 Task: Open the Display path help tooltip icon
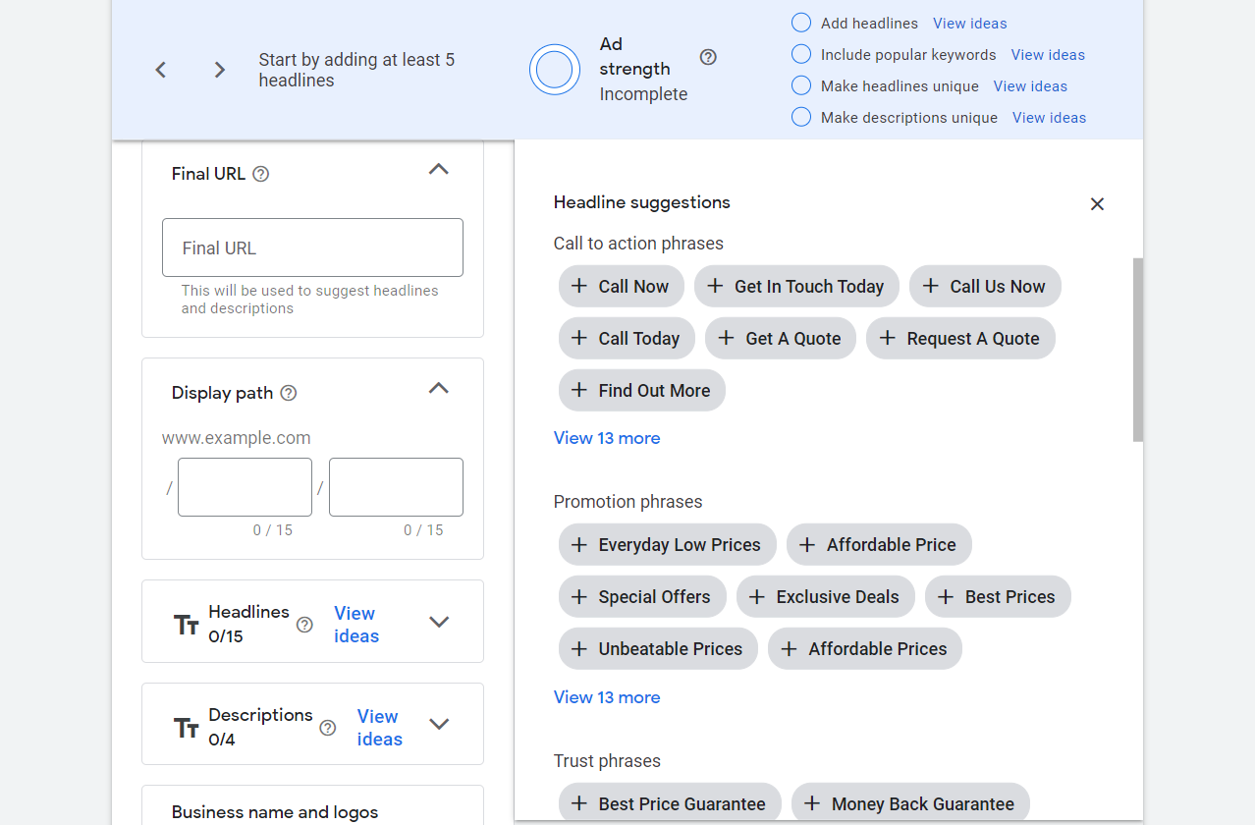[x=288, y=392]
